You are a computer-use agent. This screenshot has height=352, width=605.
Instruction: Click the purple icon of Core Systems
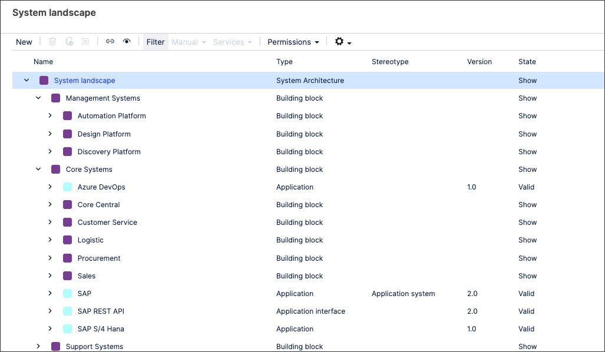pyautogui.click(x=55, y=170)
